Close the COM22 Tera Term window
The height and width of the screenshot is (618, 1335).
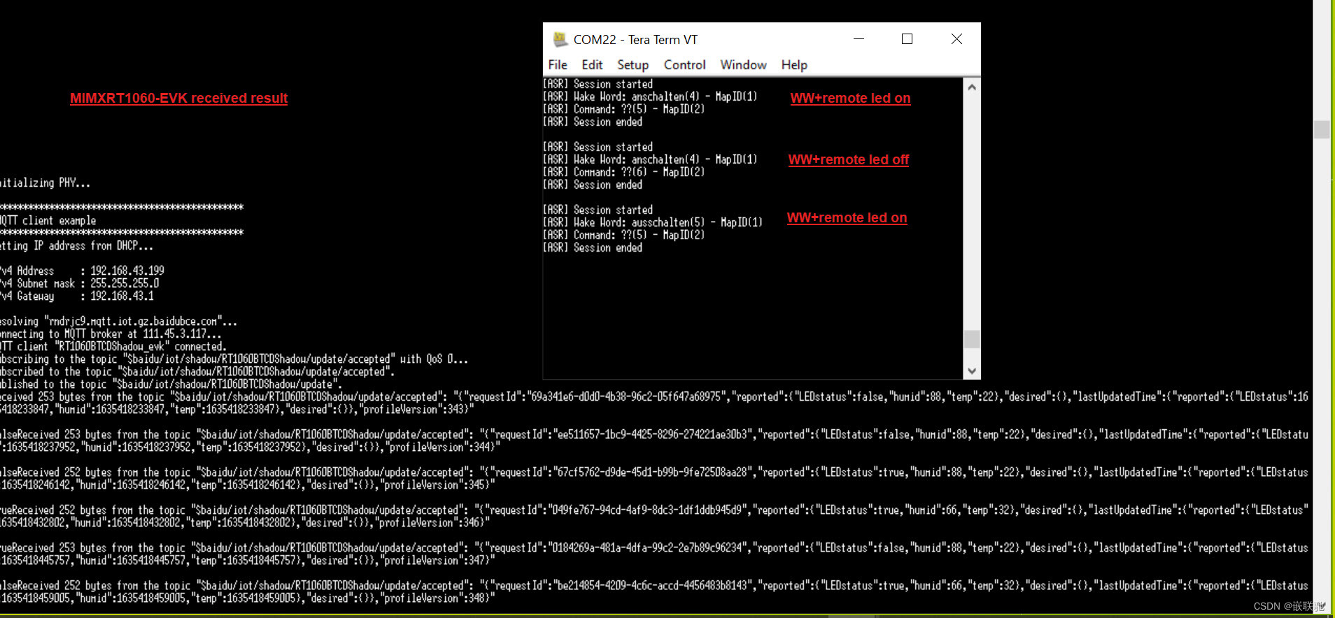click(x=956, y=39)
